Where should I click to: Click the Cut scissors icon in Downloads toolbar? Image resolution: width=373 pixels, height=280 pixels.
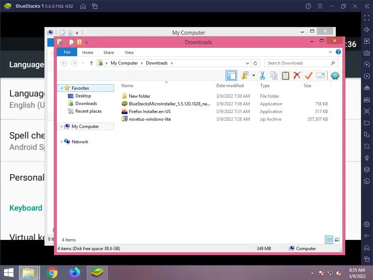click(262, 75)
